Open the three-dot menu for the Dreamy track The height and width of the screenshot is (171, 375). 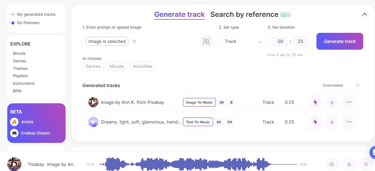point(349,122)
